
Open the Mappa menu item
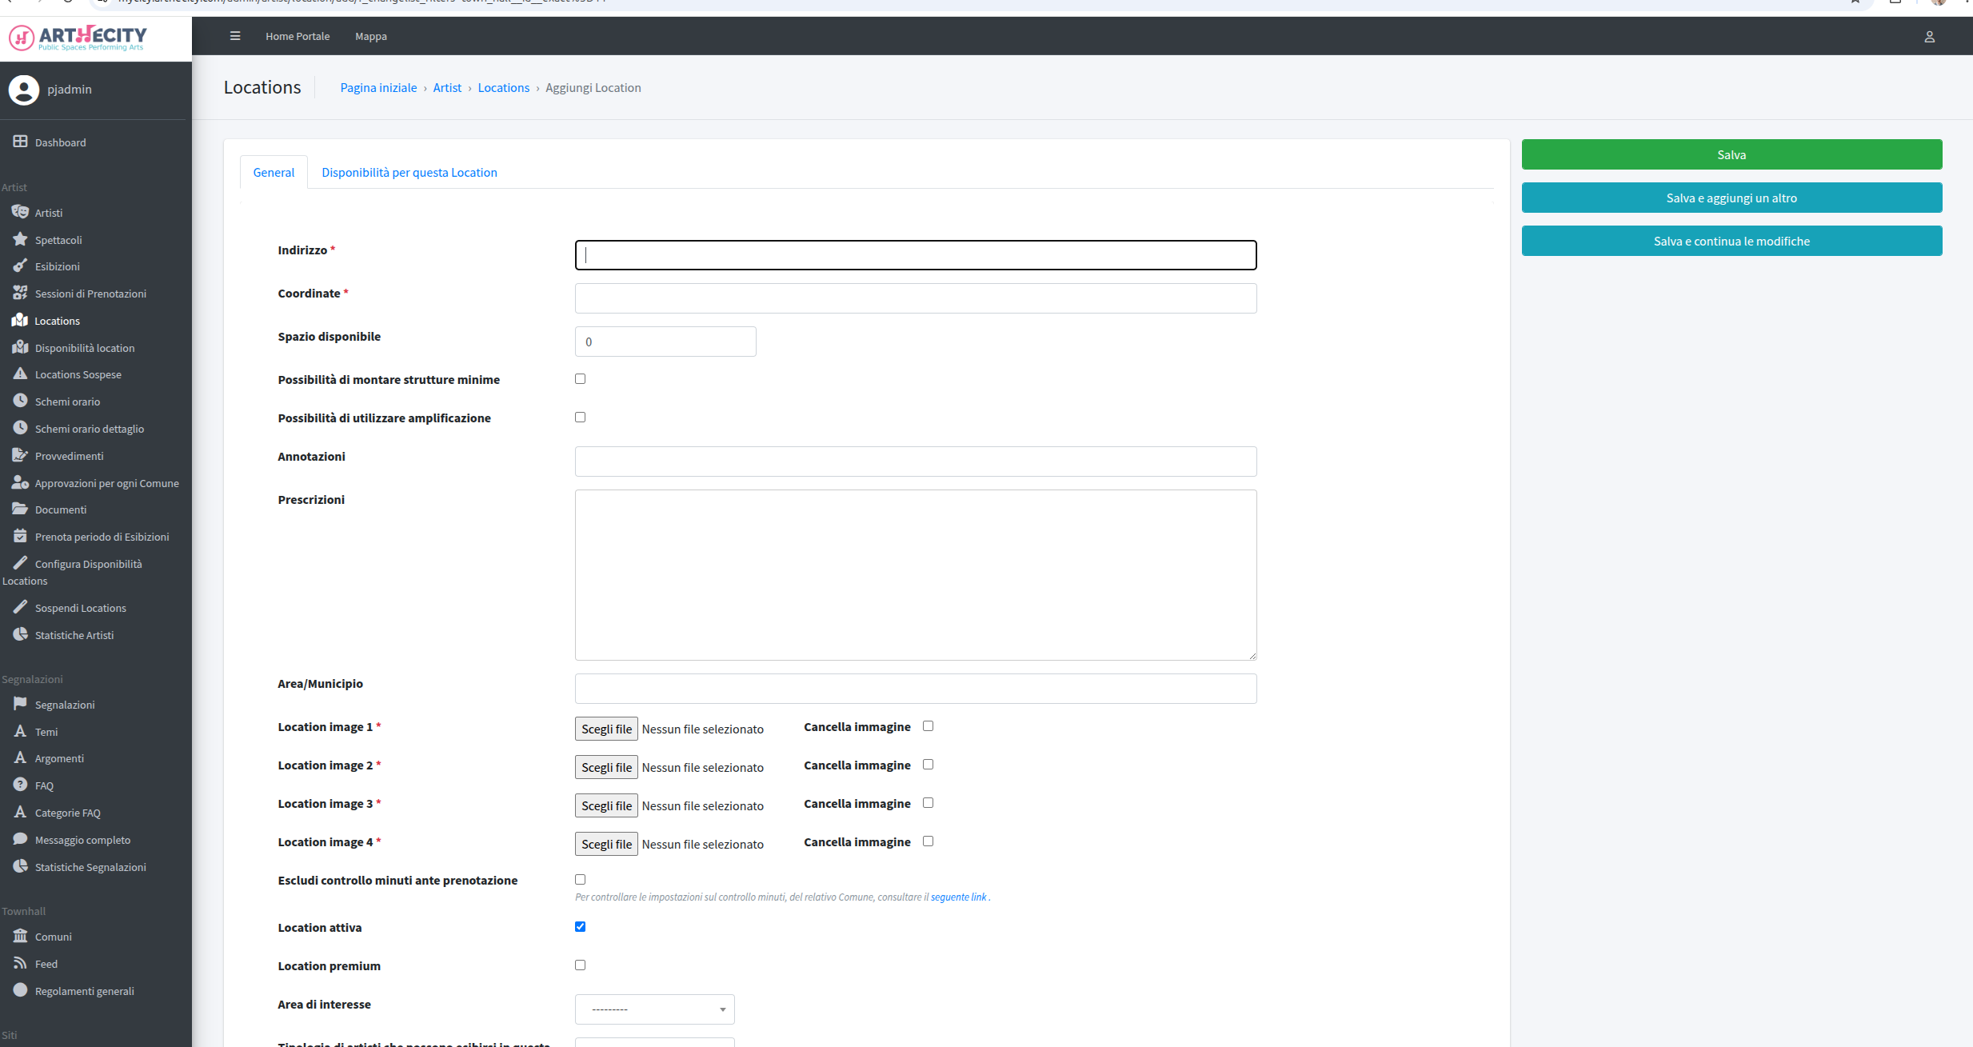click(371, 37)
